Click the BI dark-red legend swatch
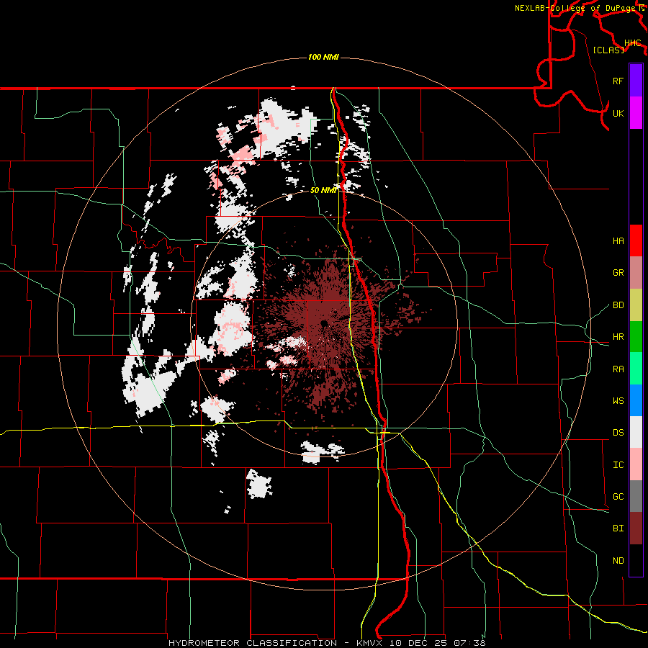 point(636,528)
